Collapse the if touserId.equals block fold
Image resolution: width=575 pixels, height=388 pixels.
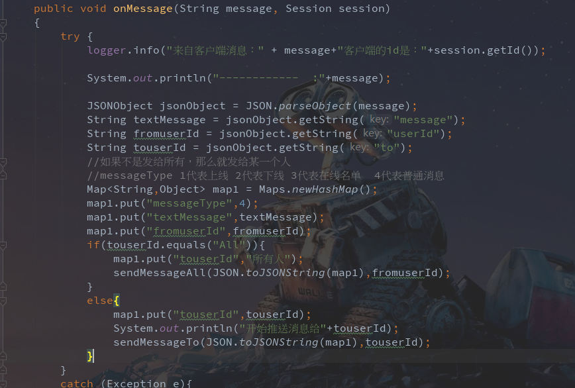tap(3, 245)
